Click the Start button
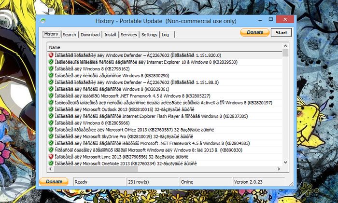The width and height of the screenshot is (338, 203). coord(282,32)
